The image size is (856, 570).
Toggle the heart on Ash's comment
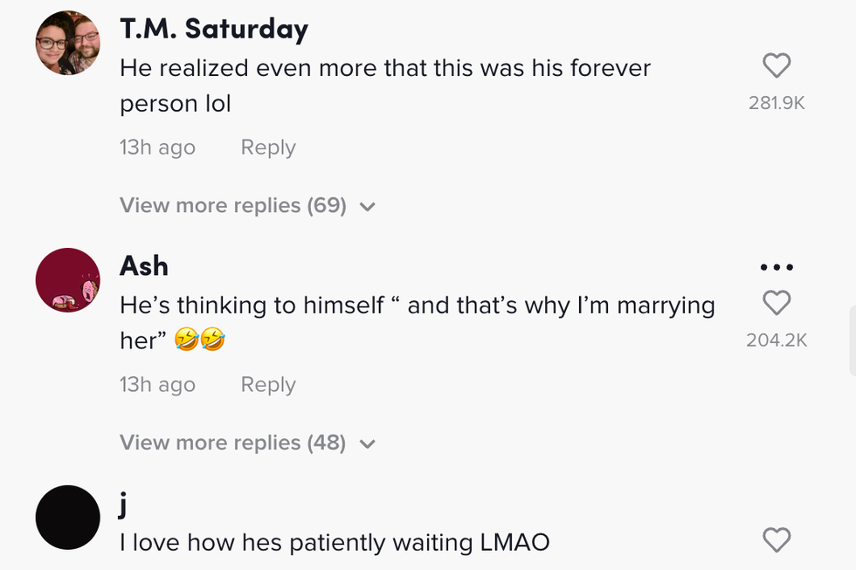(x=777, y=303)
